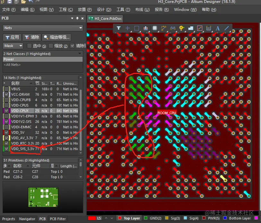The image size is (261, 223).
Task: Pin the PCB panel
Action: (x=77, y=18)
